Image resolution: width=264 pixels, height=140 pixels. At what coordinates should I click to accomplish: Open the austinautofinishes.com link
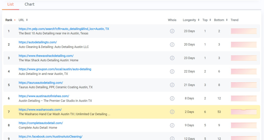(x=44, y=96)
